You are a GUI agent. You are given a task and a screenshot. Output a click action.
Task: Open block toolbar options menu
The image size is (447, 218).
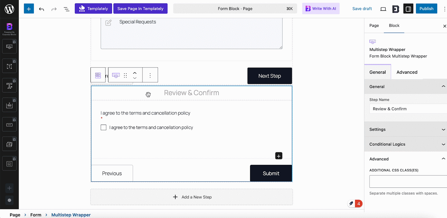coord(150,75)
